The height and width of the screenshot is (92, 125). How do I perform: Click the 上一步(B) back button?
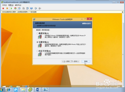[x=66, y=61]
